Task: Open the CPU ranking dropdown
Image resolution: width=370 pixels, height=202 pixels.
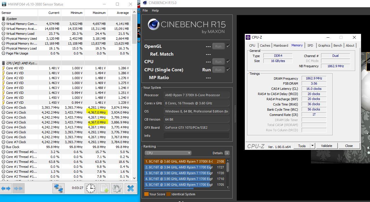Action: click(168, 153)
